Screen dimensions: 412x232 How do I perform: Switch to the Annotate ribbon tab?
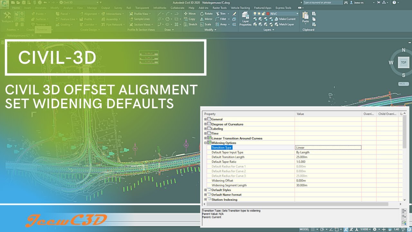41,8
